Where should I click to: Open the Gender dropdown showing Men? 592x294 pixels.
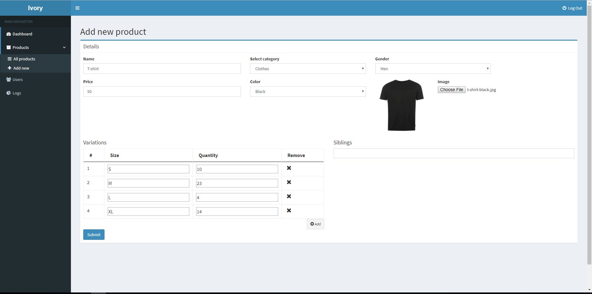[433, 69]
